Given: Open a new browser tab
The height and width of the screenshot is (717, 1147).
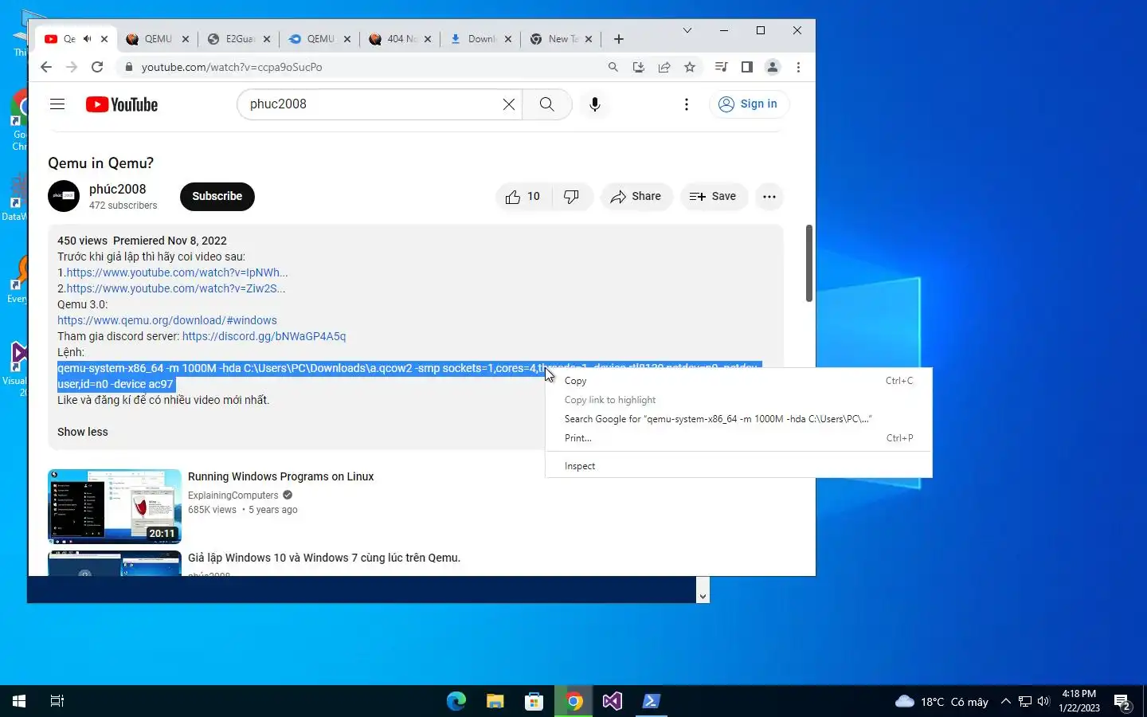Looking at the screenshot, I should (619, 39).
